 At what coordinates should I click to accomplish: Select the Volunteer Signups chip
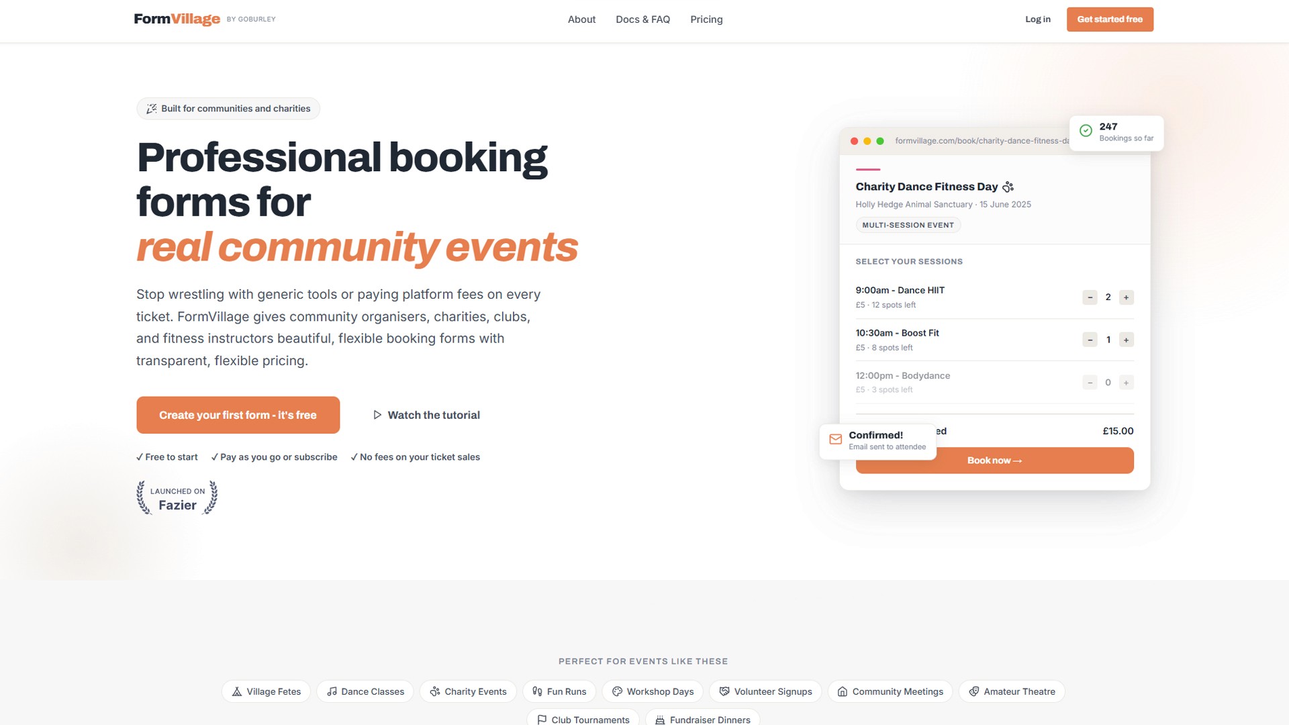pos(765,691)
